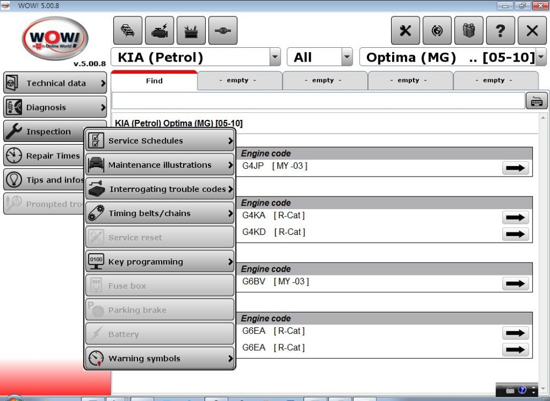Open the 'All' filter dropdown

click(x=346, y=57)
